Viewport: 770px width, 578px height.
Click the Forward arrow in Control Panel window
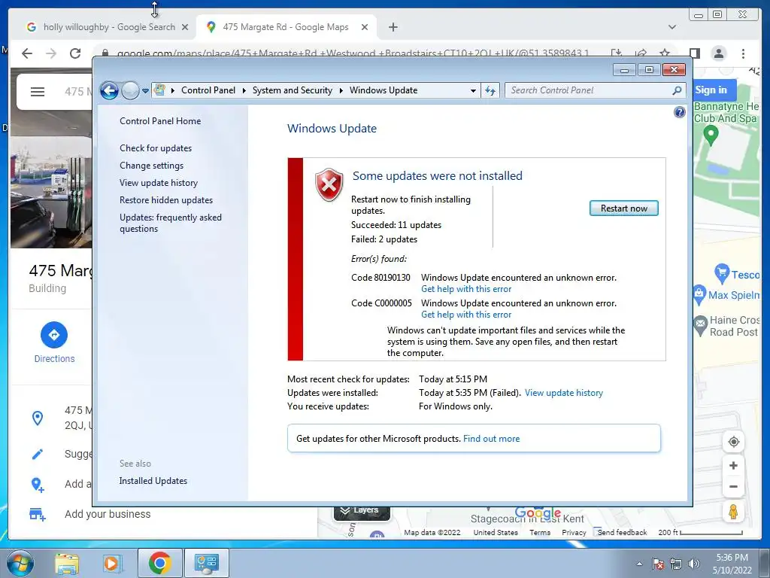130,90
